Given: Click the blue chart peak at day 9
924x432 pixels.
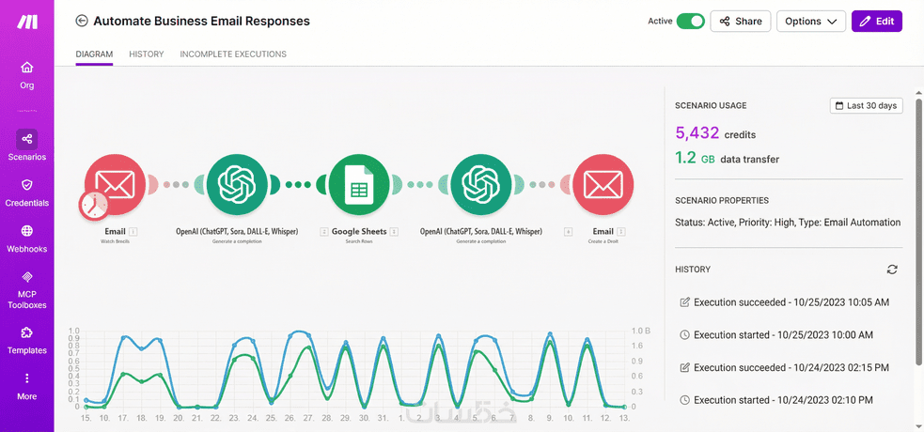Looking at the screenshot, I should click(x=551, y=334).
